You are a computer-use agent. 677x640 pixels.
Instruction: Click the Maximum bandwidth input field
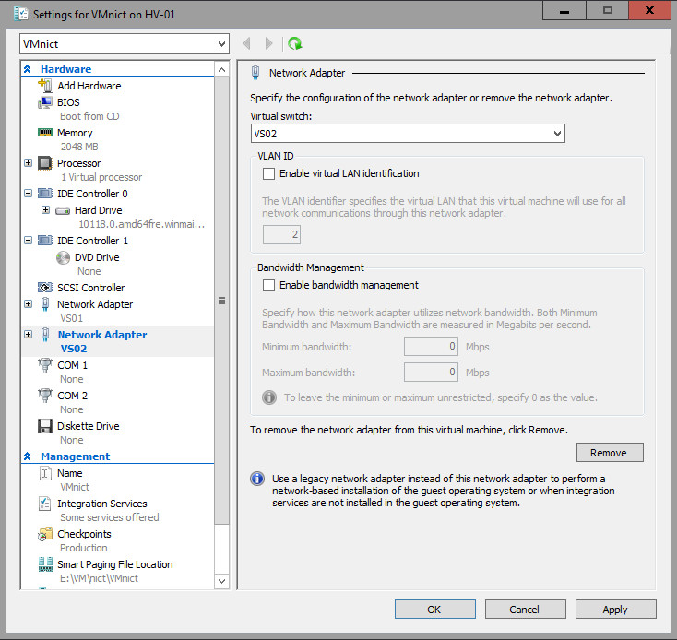[x=431, y=372]
